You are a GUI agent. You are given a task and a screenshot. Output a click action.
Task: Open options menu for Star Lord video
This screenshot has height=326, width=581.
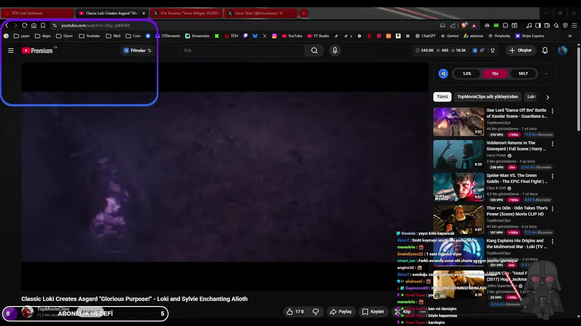(552, 111)
